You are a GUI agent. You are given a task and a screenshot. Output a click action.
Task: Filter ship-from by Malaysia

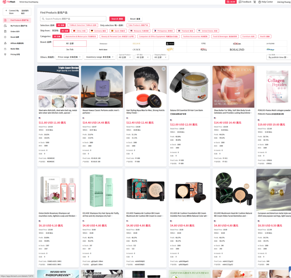(139, 31)
